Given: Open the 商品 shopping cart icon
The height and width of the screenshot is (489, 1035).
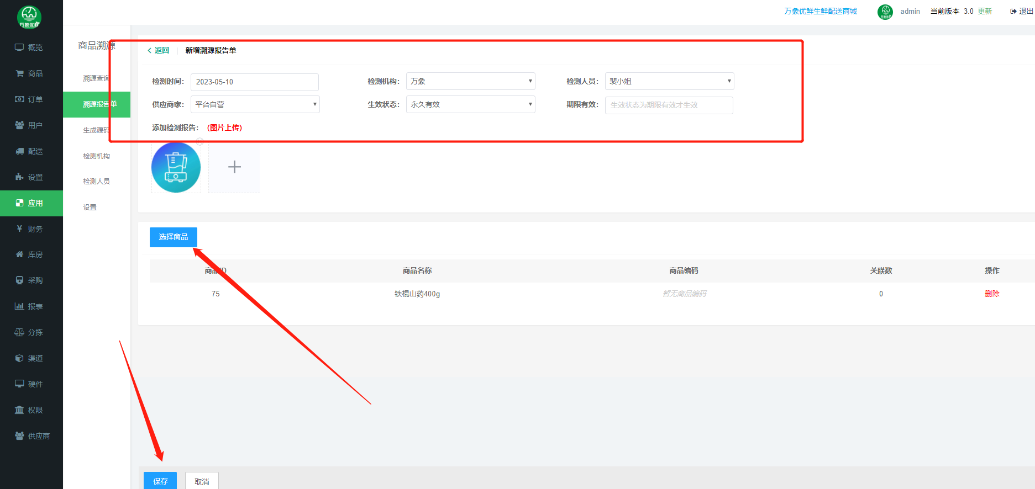Looking at the screenshot, I should pyautogui.click(x=19, y=73).
